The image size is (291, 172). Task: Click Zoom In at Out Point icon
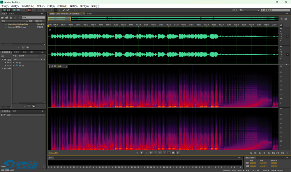278,153
